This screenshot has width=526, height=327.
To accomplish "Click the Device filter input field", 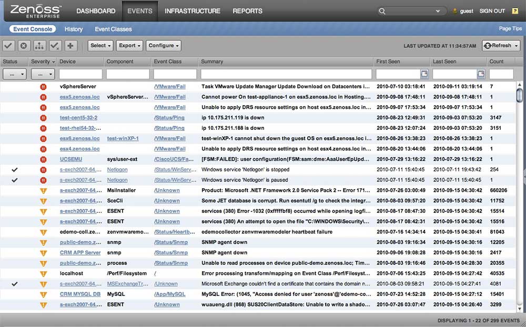I will click(x=80, y=74).
